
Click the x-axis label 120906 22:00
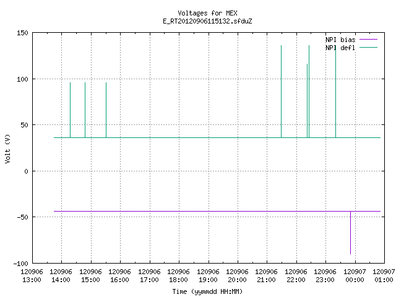[x=296, y=276]
